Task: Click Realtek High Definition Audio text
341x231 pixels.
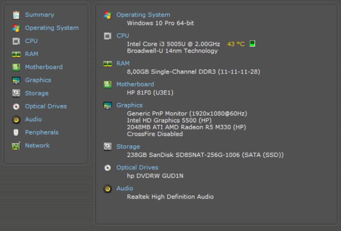Action: pos(170,197)
